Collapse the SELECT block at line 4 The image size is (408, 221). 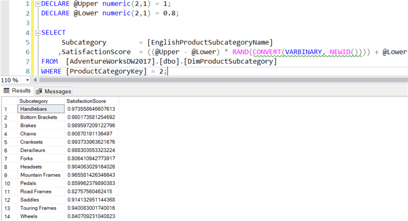[x=38, y=33]
